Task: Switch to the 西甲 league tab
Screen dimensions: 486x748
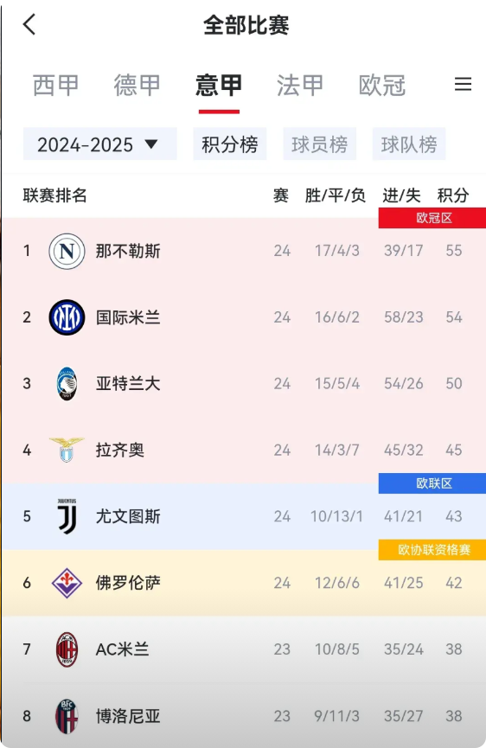Action: click(56, 86)
